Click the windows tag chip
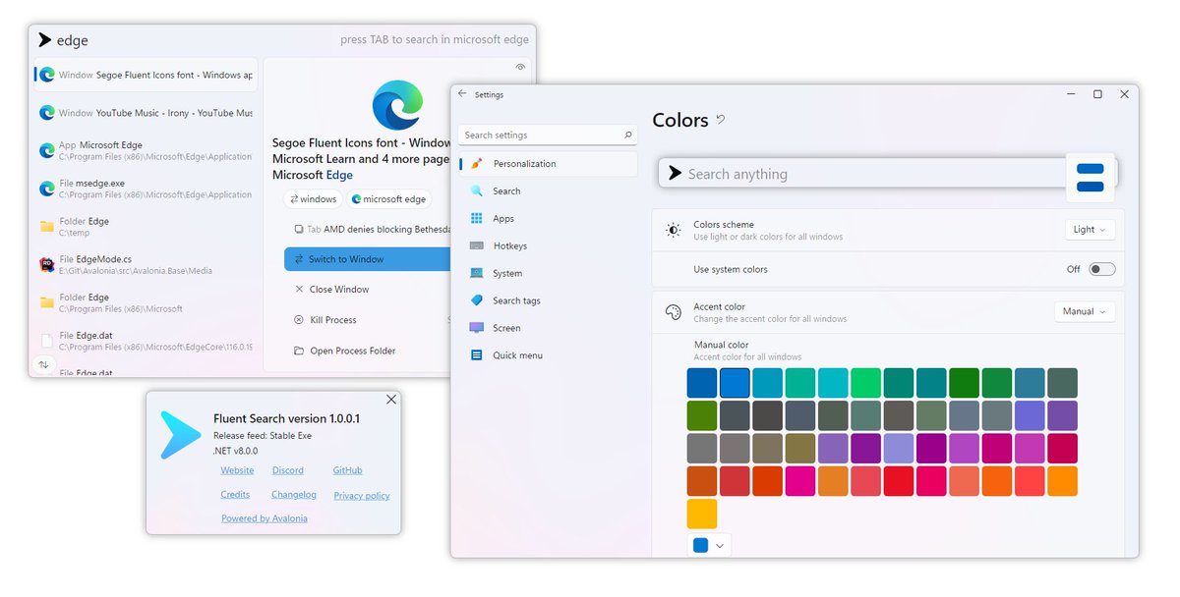 [314, 199]
